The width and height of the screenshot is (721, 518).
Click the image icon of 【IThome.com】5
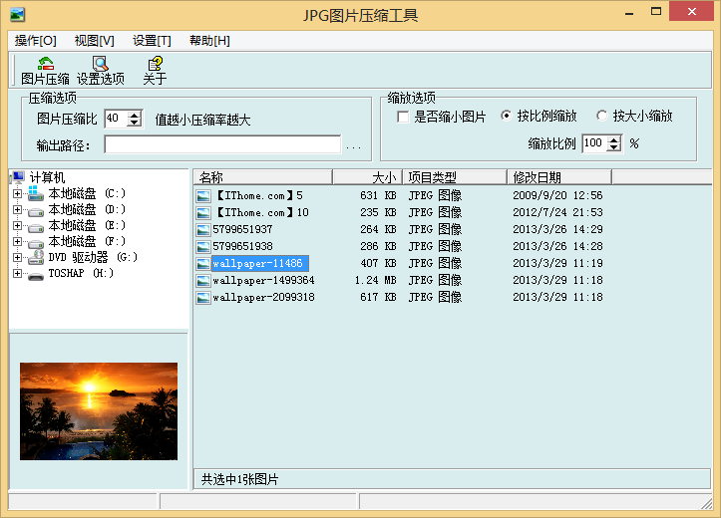[x=203, y=196]
